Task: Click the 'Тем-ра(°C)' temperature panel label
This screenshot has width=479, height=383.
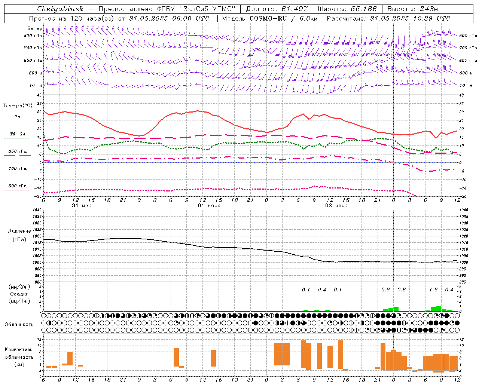Action: click(18, 106)
